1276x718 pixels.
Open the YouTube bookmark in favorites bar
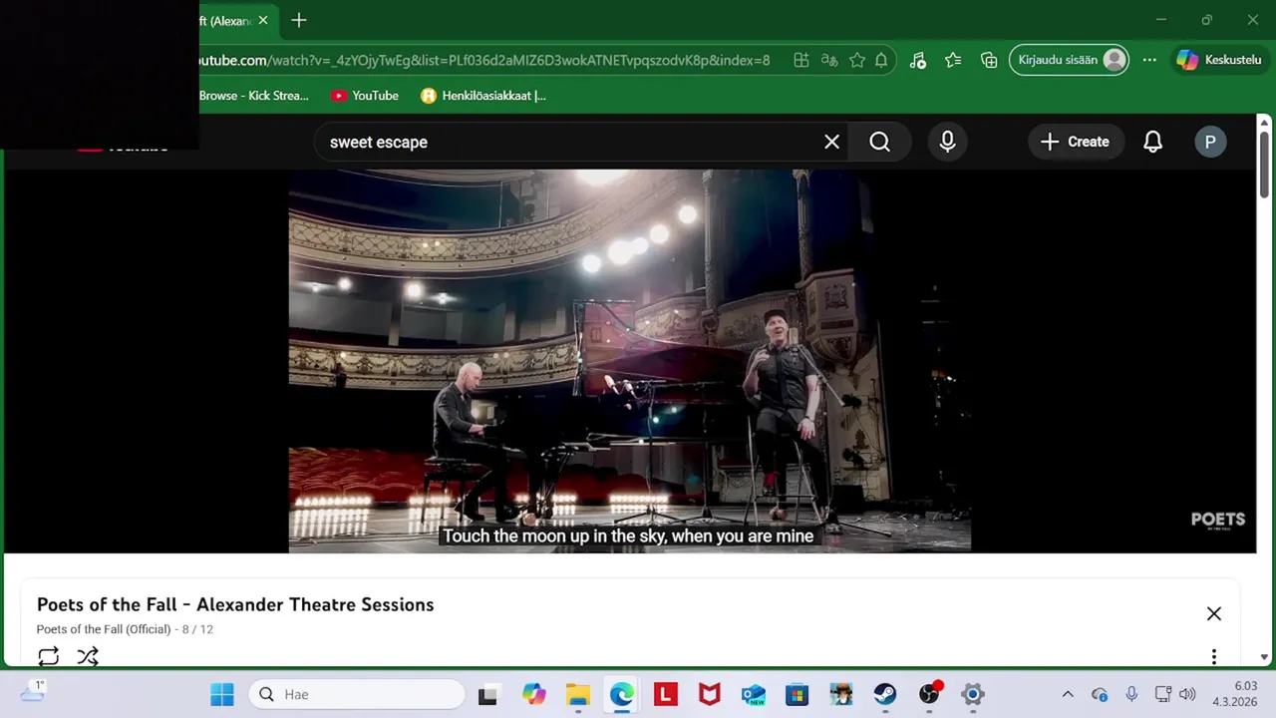(365, 96)
